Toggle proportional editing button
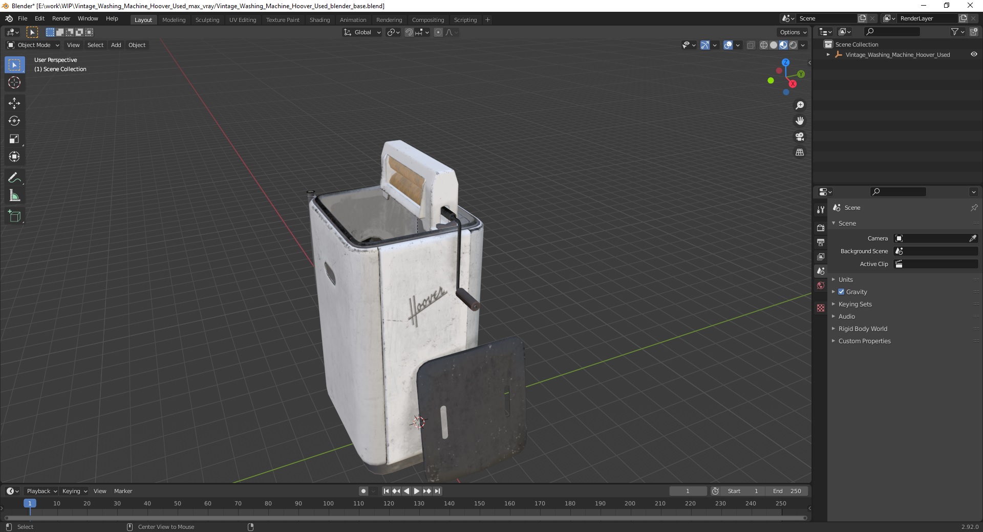 438,32
